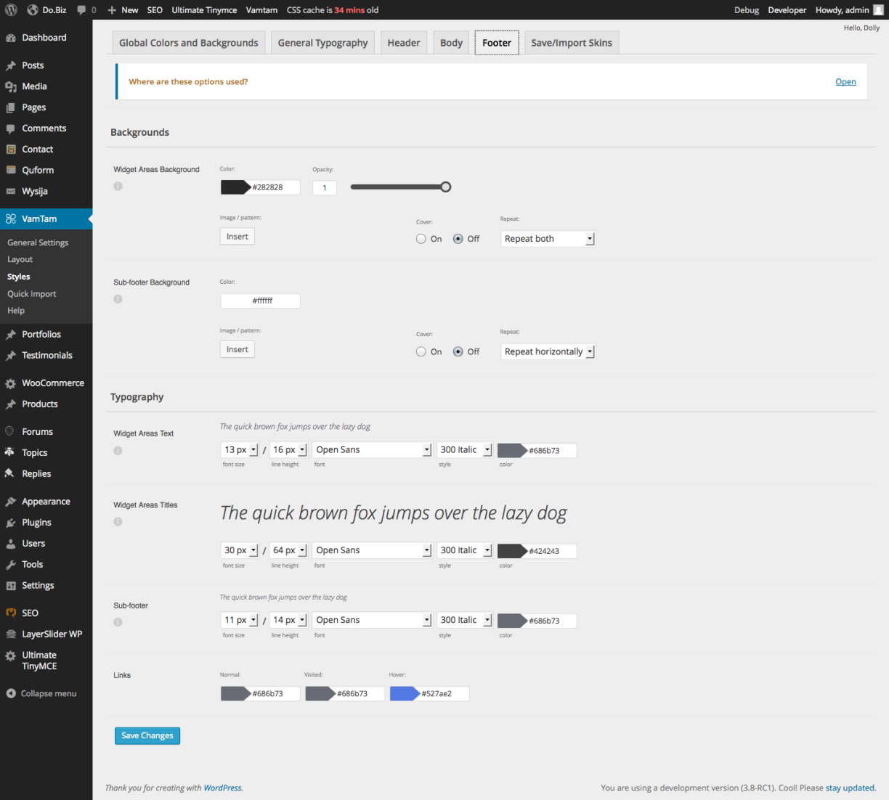Click the Save Changes button
This screenshot has height=800, width=889.
[x=147, y=735]
